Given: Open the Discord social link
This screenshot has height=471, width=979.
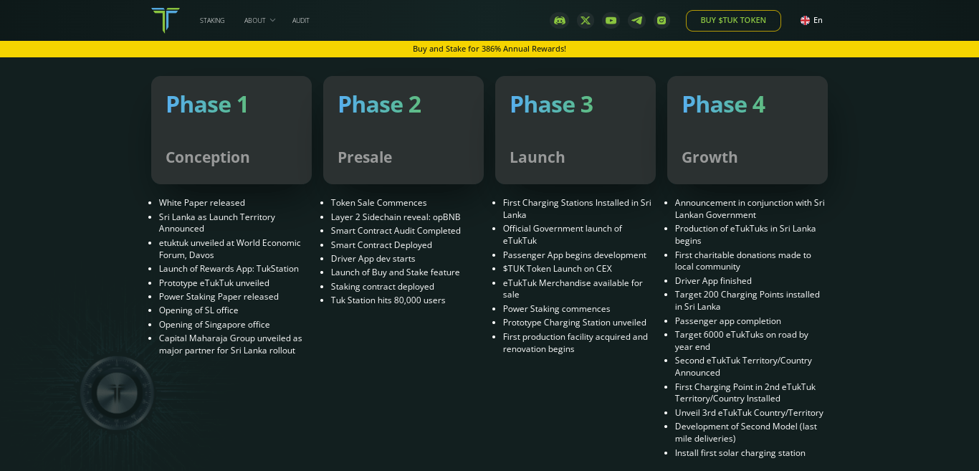Looking at the screenshot, I should [560, 20].
